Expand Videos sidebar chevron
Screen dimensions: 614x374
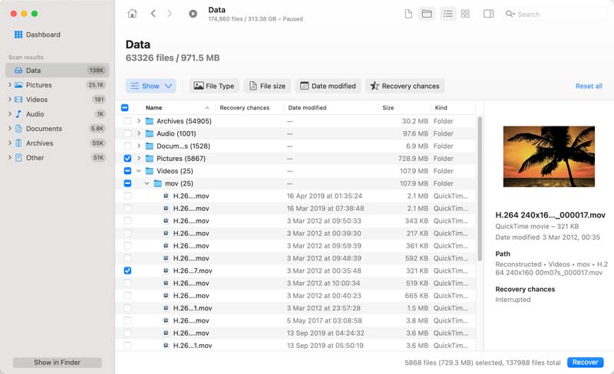point(9,100)
